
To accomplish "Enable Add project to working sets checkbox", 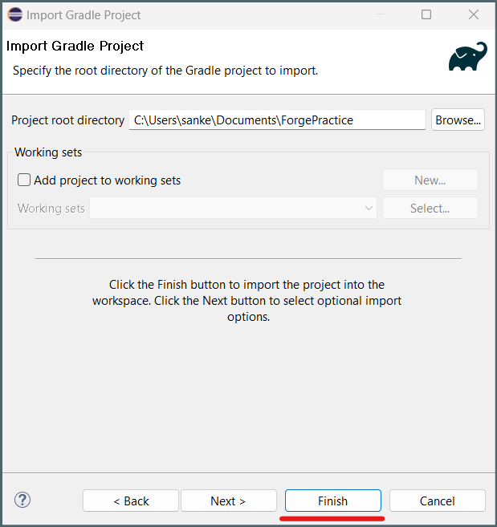I will coord(24,180).
